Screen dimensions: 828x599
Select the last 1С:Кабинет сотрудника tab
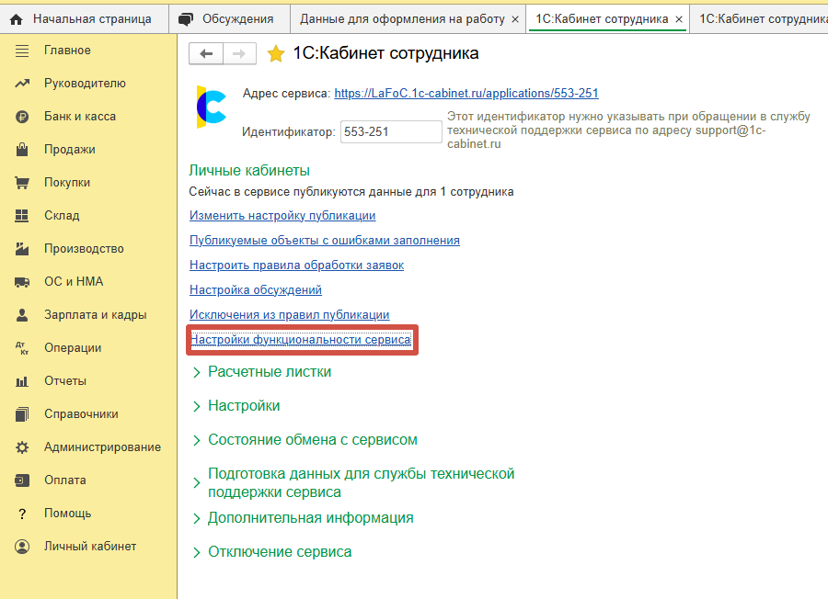click(759, 19)
